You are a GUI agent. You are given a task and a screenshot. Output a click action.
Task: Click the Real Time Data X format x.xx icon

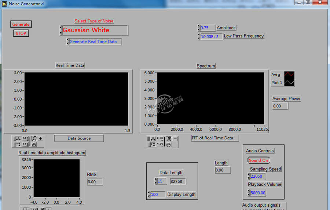pyautogui.click(x=25, y=139)
